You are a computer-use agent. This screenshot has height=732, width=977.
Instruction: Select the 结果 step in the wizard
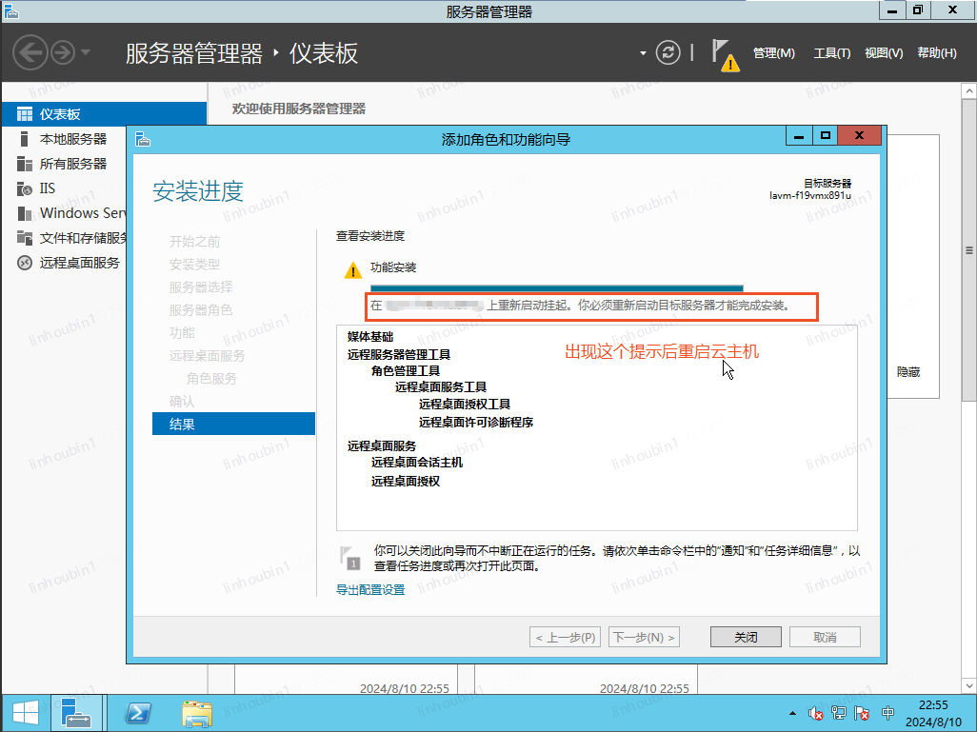(233, 424)
